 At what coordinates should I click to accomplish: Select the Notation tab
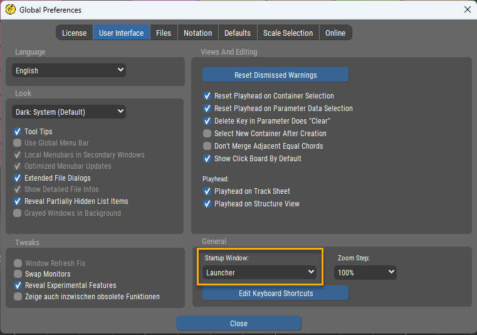[197, 33]
